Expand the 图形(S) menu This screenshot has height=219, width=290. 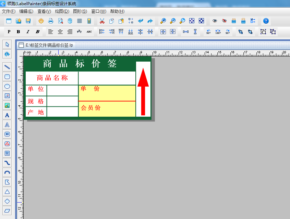(x=80, y=11)
